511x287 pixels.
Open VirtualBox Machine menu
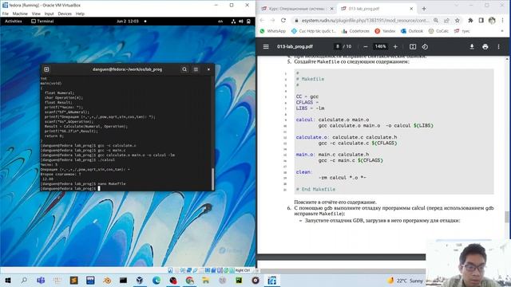click(x=20, y=14)
